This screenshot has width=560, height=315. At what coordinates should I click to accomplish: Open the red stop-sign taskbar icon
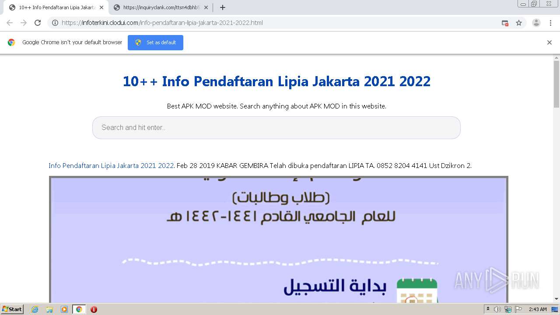(94, 309)
